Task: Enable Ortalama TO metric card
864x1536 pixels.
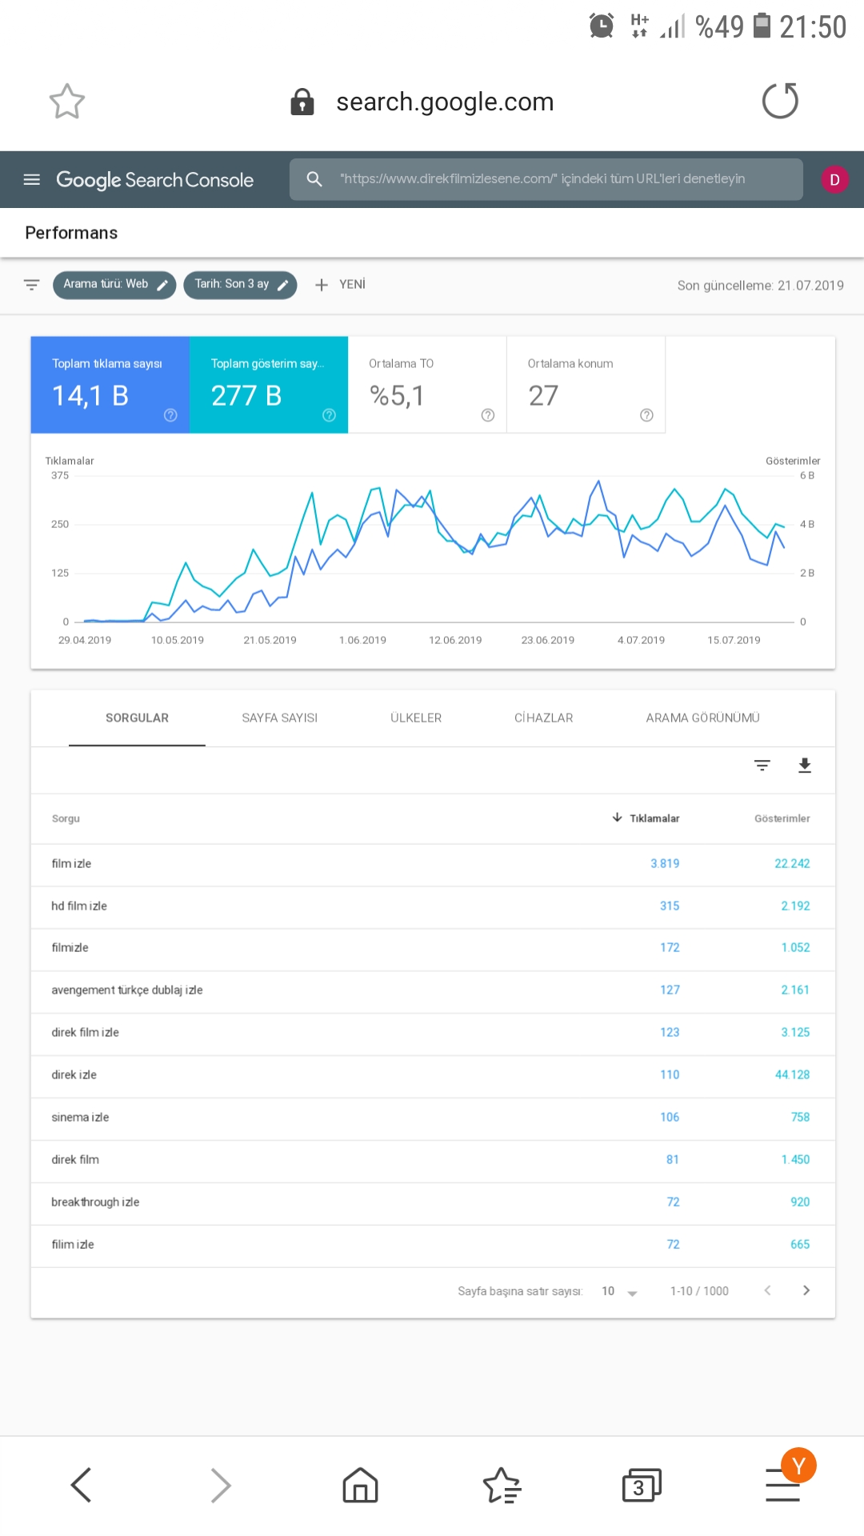Action: coord(427,385)
